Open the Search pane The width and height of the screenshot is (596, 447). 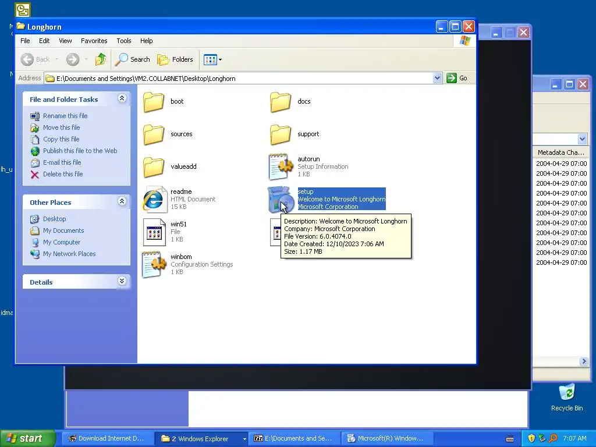pyautogui.click(x=133, y=59)
